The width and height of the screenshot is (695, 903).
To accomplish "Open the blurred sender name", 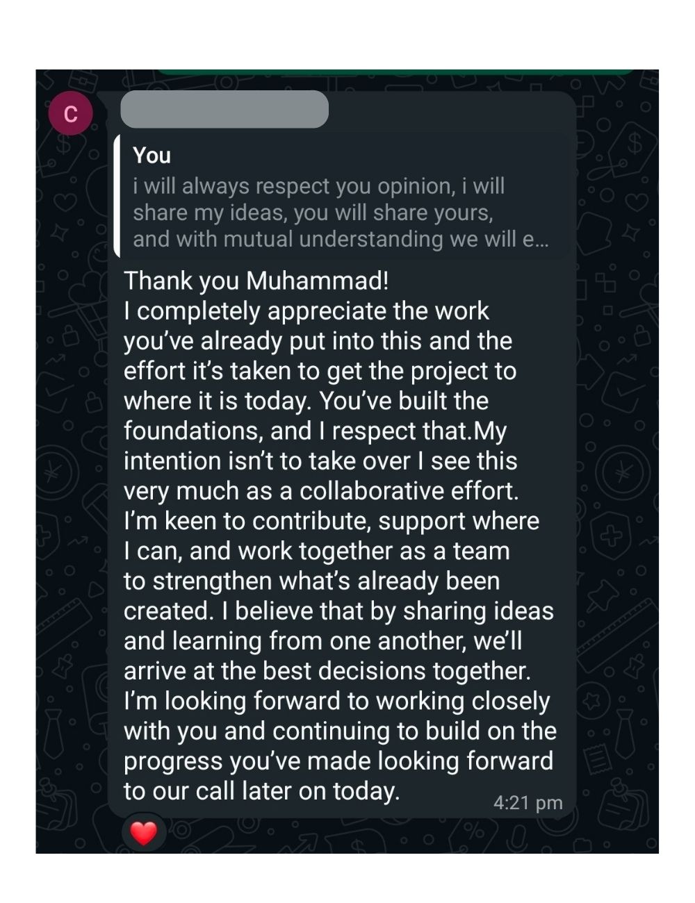I will (224, 109).
